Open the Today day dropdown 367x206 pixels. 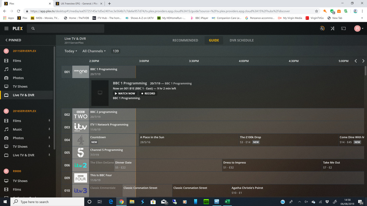click(x=71, y=51)
